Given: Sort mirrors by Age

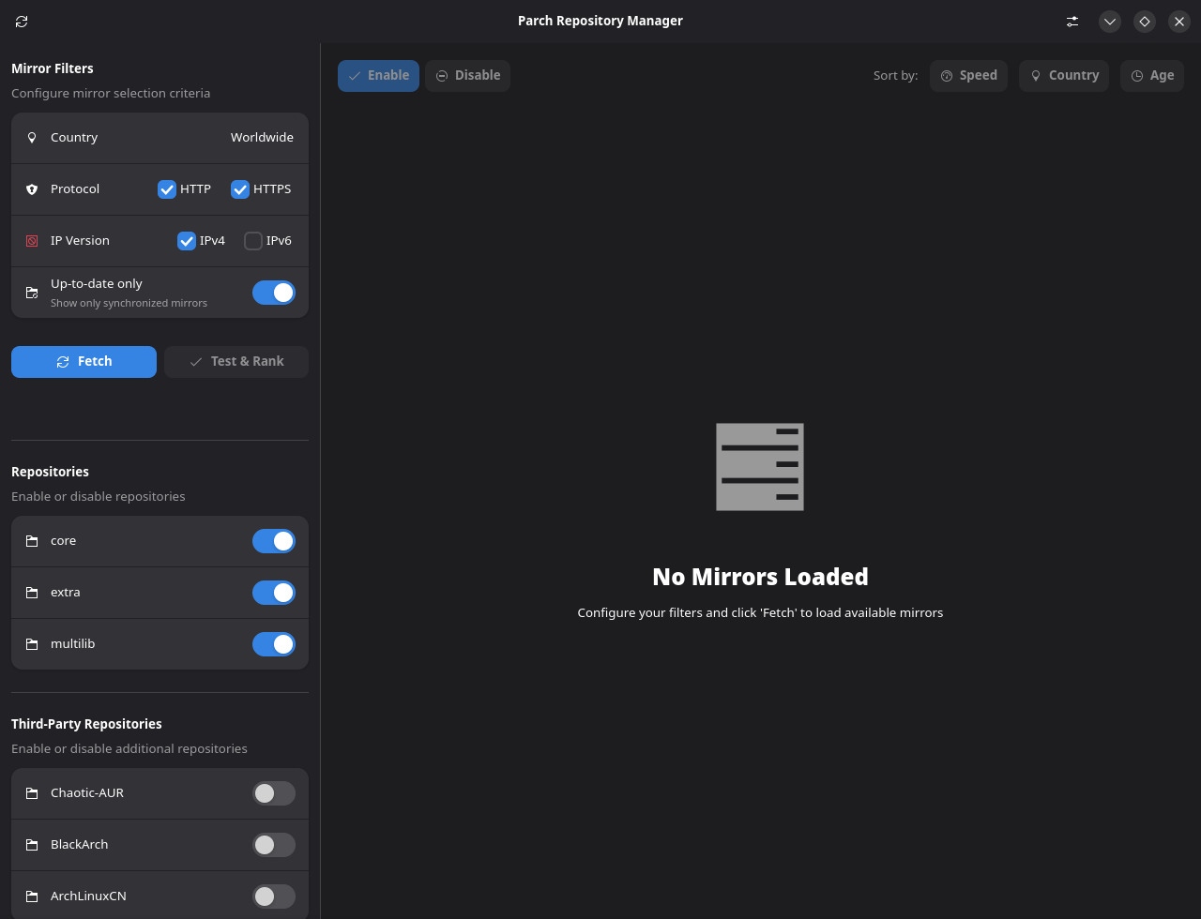Looking at the screenshot, I should tap(1151, 76).
